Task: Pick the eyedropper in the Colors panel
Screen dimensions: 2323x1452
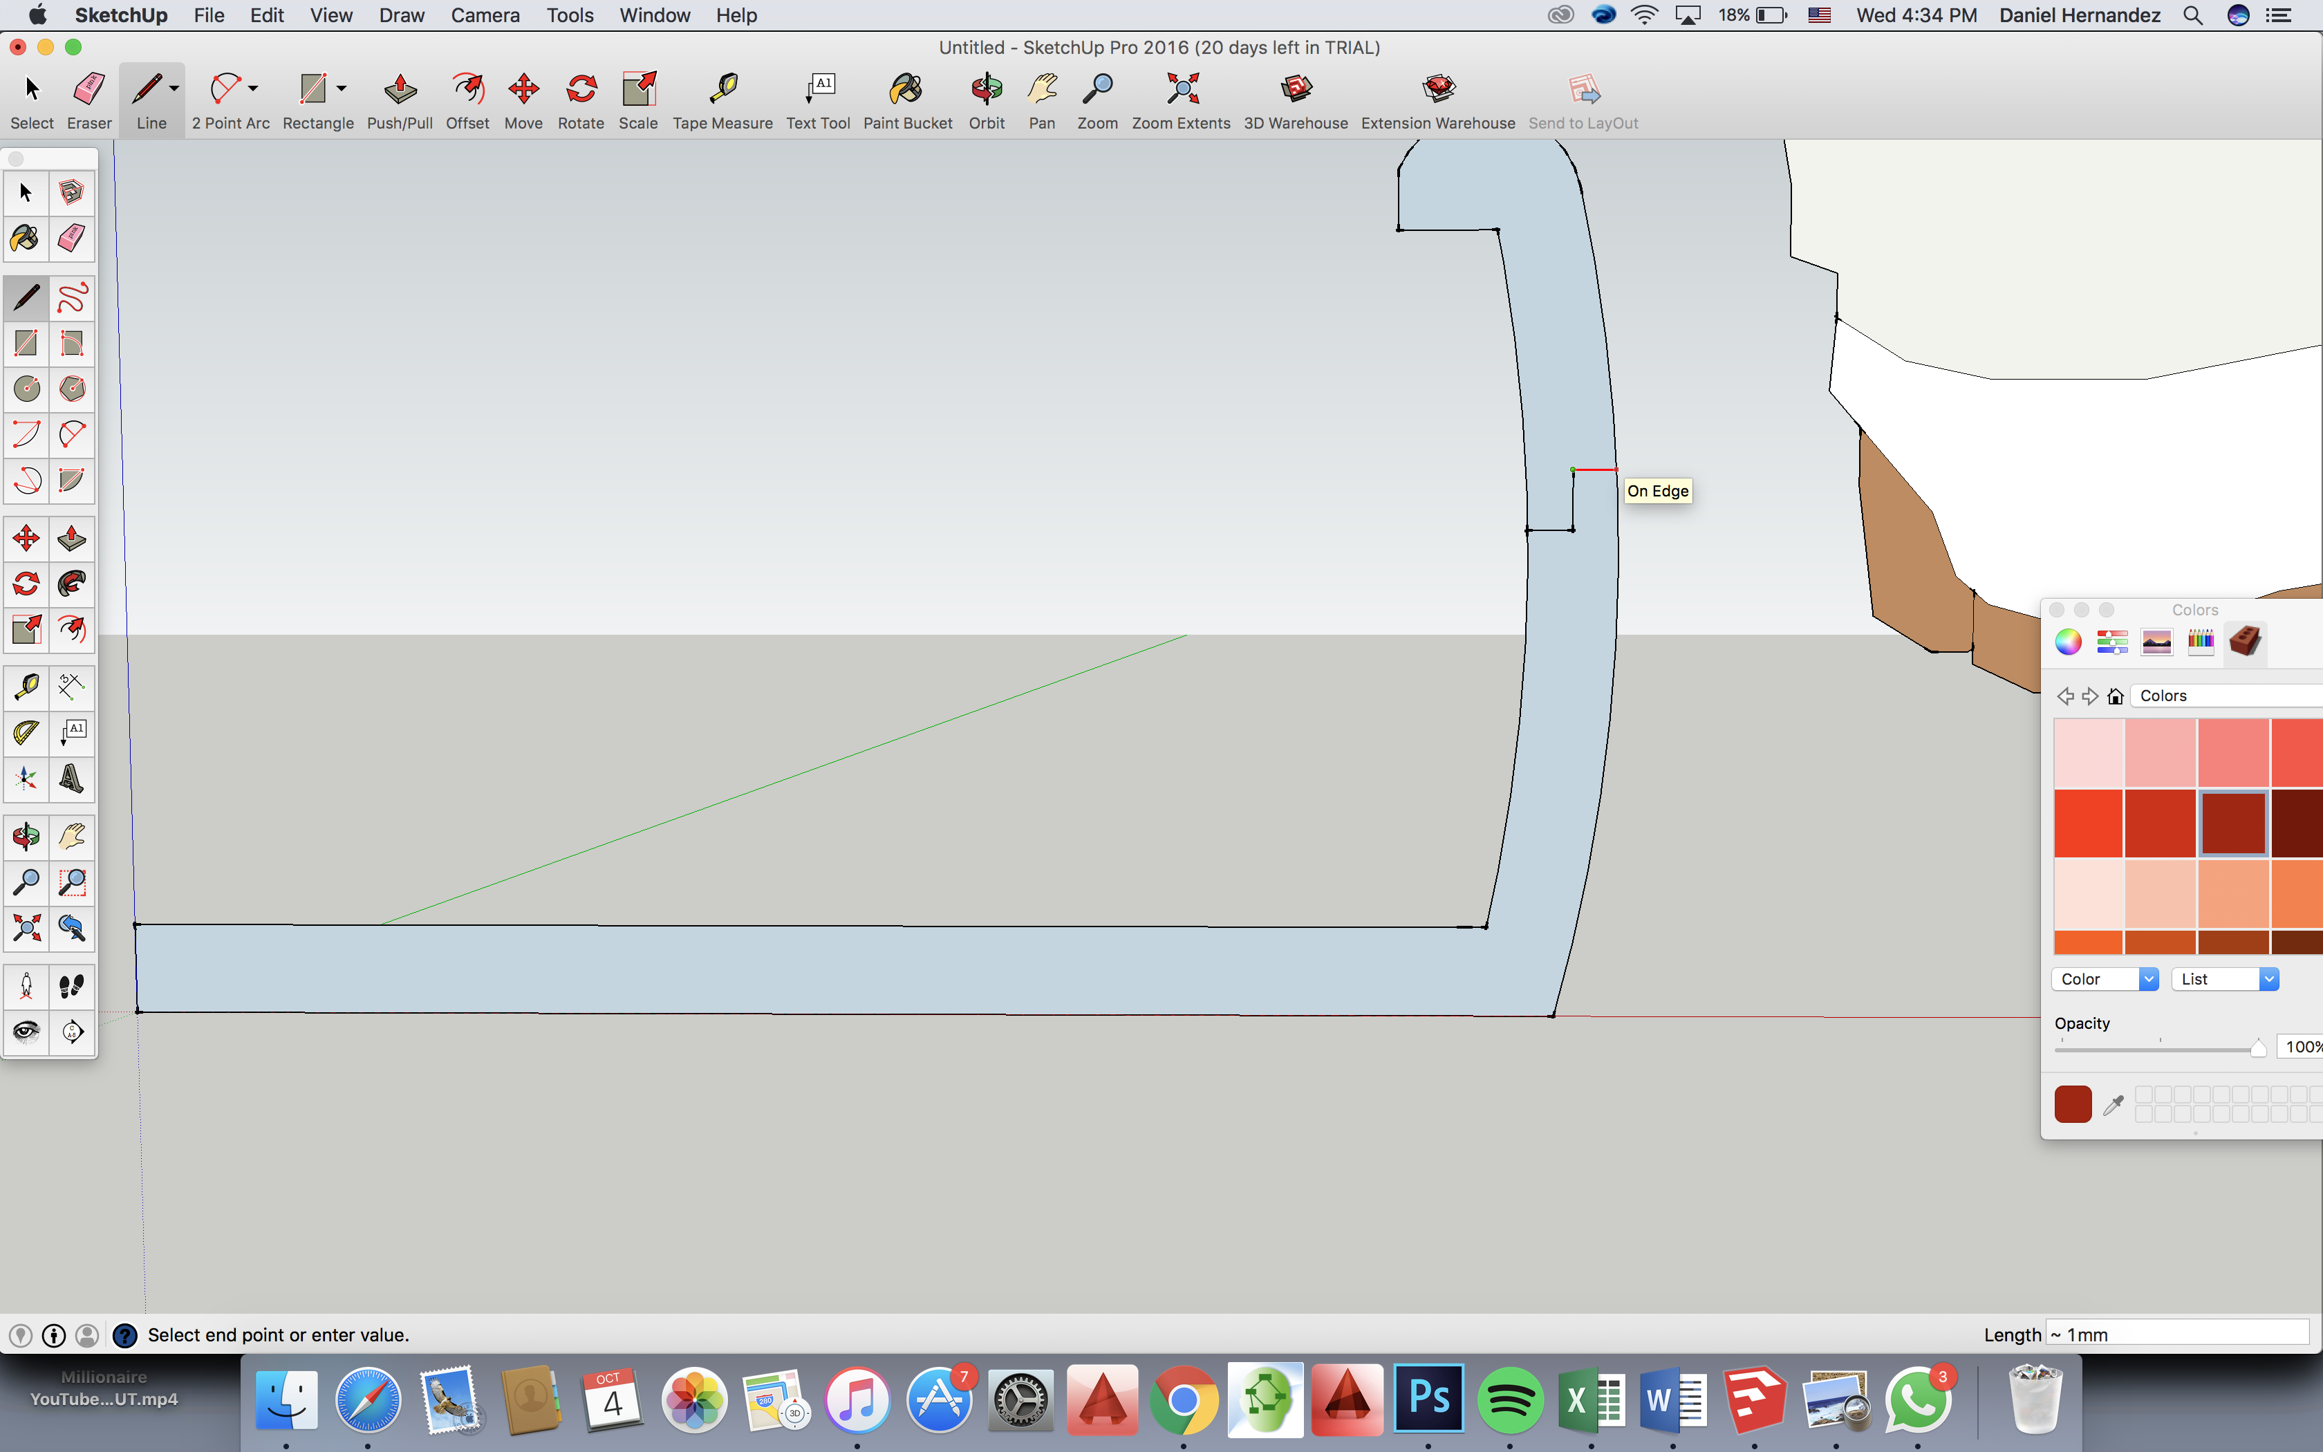Action: (2113, 1106)
